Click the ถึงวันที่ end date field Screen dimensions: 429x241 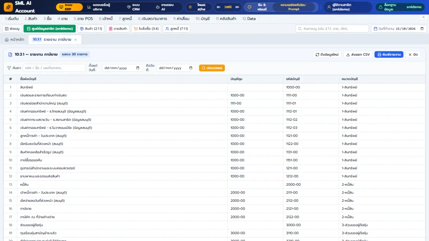(176, 68)
